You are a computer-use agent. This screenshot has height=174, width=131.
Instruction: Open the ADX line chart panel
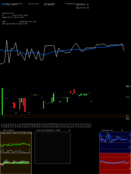(16, 142)
